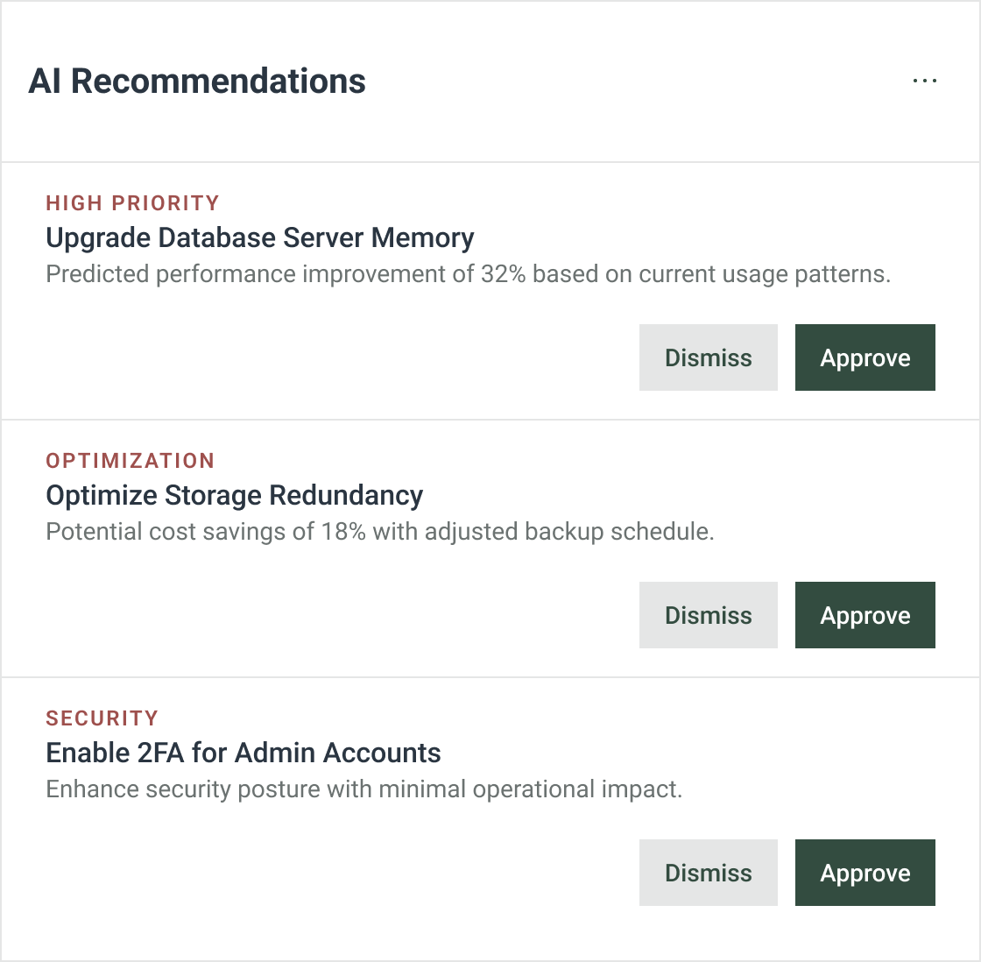Viewport: 981px width, 962px height.
Task: Click the Upgrade Database Server Memory title
Action: coord(259,237)
